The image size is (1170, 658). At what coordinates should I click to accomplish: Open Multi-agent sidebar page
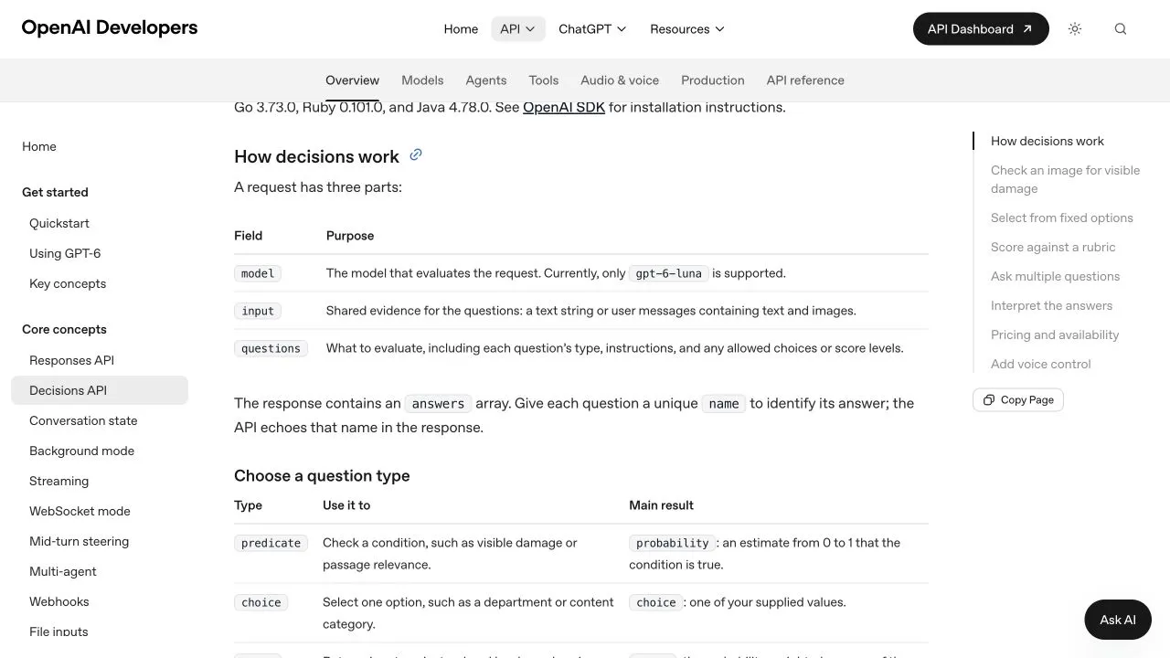pyautogui.click(x=63, y=571)
